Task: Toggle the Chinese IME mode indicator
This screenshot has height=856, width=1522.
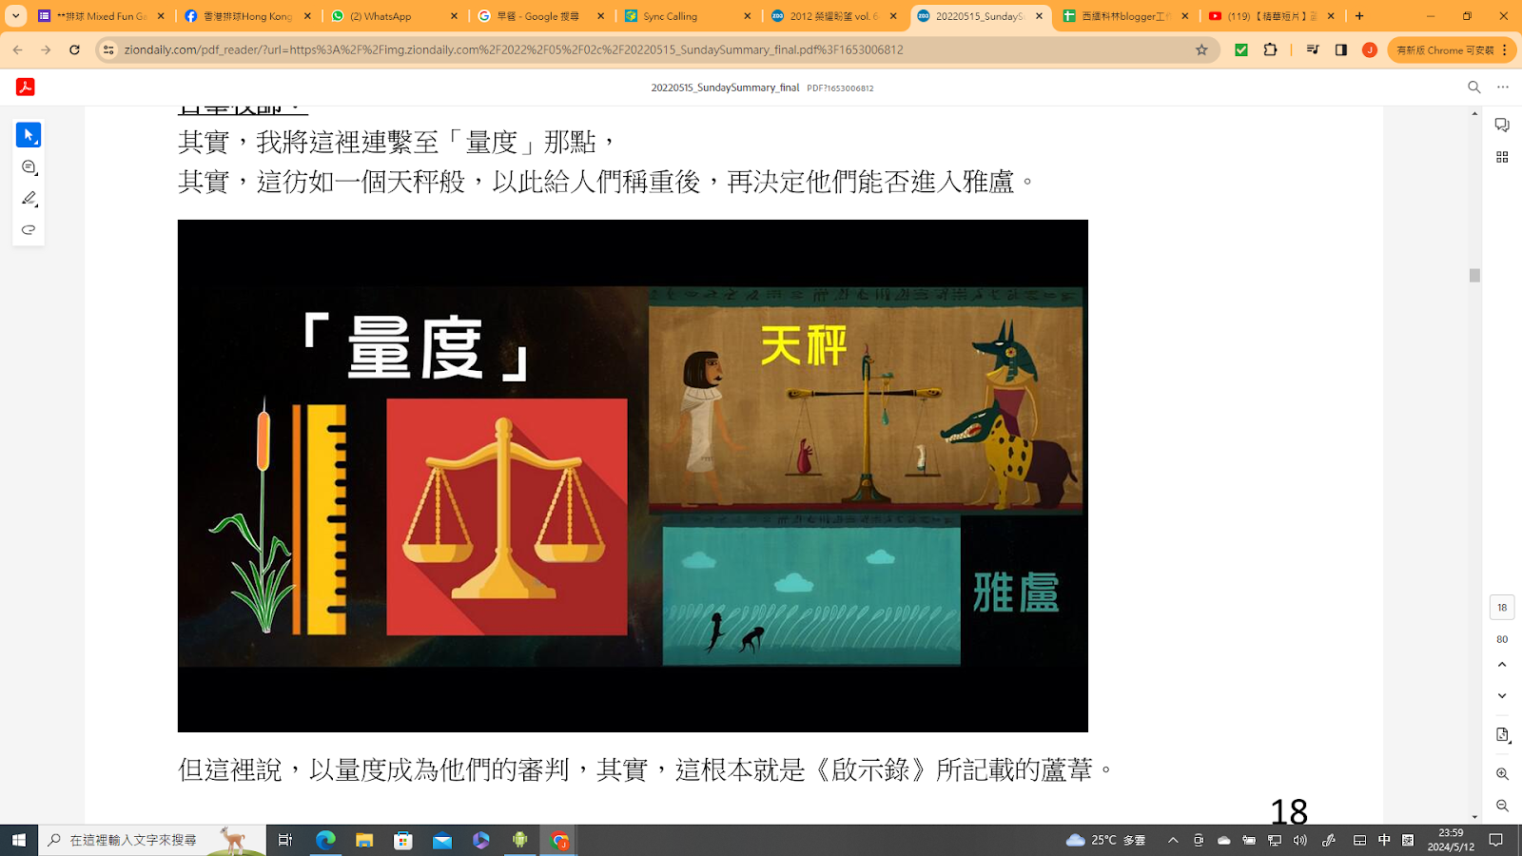Action: point(1384,840)
